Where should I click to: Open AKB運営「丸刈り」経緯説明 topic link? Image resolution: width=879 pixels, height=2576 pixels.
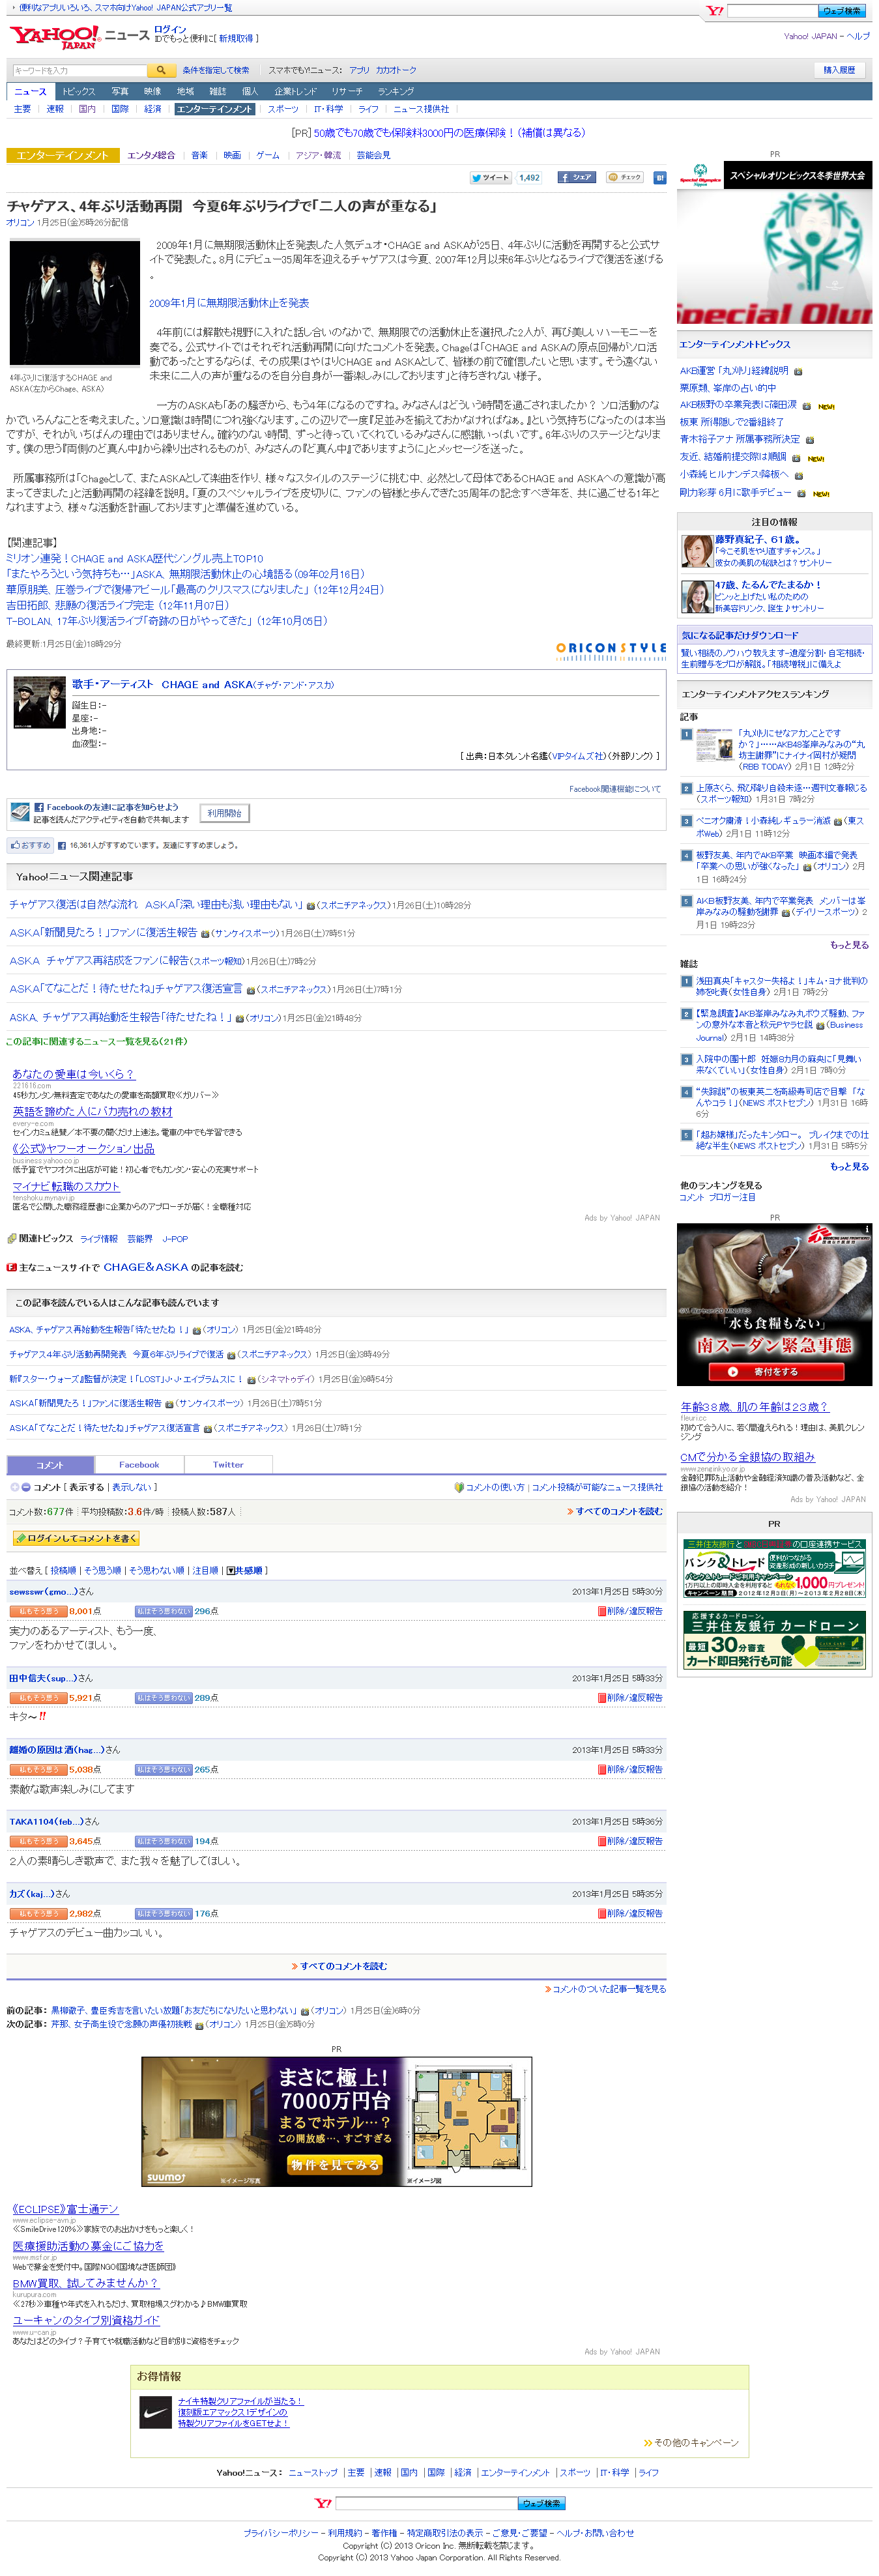[734, 370]
